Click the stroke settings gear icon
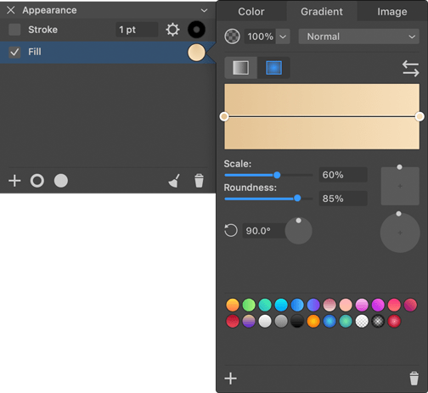The height and width of the screenshot is (393, 428). pos(172,30)
